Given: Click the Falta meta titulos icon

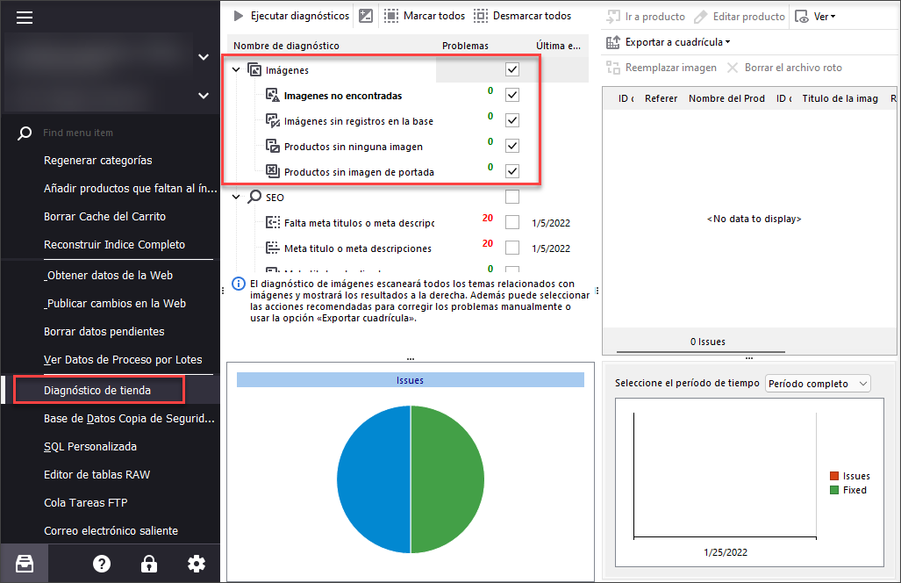Looking at the screenshot, I should (x=272, y=222).
